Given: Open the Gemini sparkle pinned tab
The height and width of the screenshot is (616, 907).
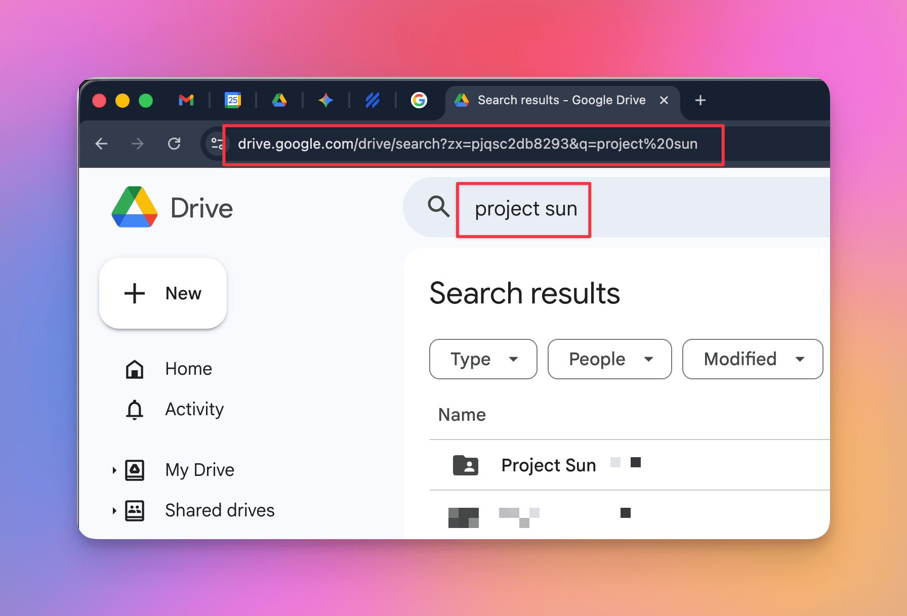Looking at the screenshot, I should 326,100.
